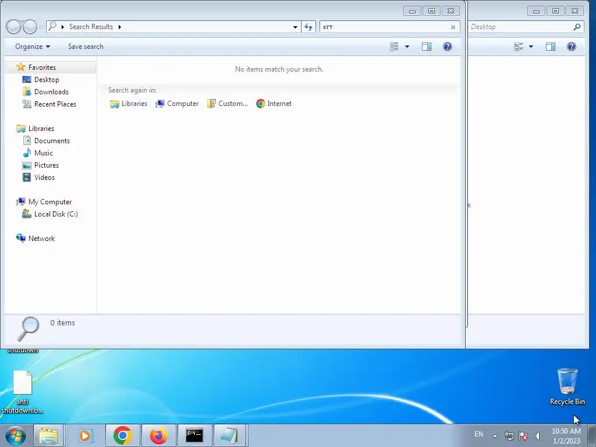Search again in Computer
This screenshot has width=596, height=447.
pyautogui.click(x=177, y=104)
